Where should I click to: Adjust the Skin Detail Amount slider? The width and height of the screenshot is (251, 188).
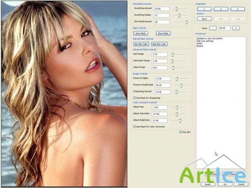click(x=186, y=22)
